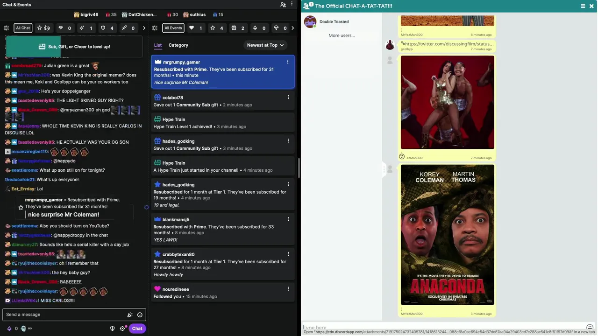The height and width of the screenshot is (336, 598).
Task: Select Double Toasted in the user list
Action: pos(342,21)
